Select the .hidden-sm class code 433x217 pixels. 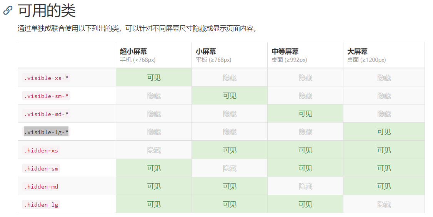coord(41,169)
